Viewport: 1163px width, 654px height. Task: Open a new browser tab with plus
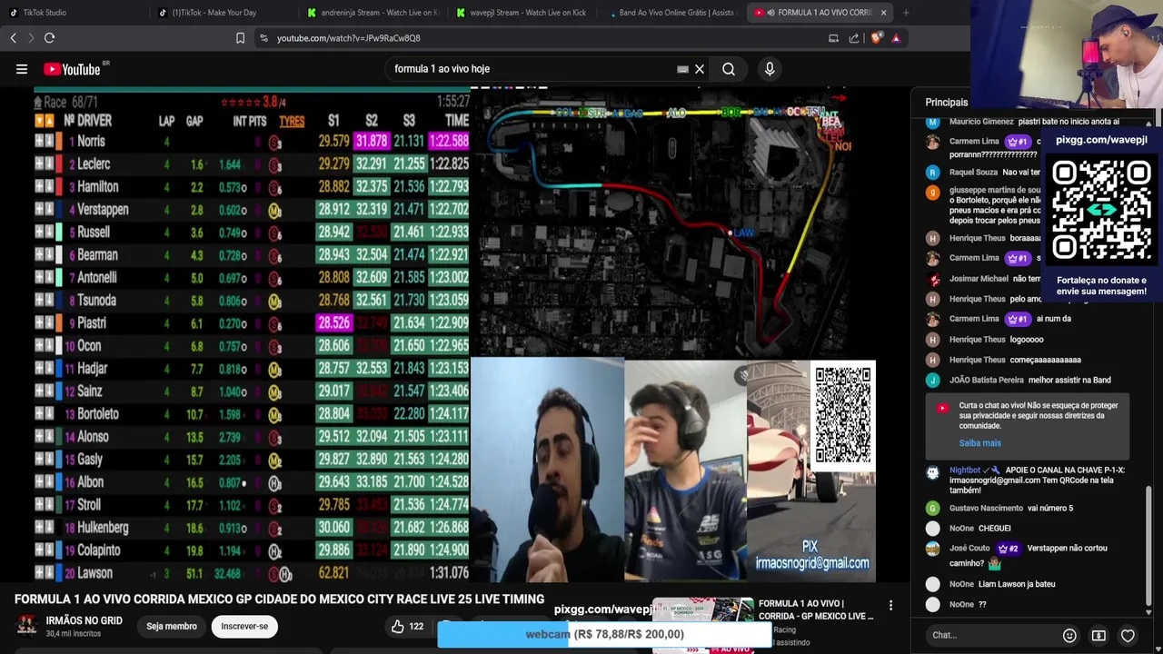(x=906, y=13)
